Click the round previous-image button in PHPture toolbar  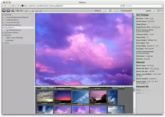pos(4,11)
